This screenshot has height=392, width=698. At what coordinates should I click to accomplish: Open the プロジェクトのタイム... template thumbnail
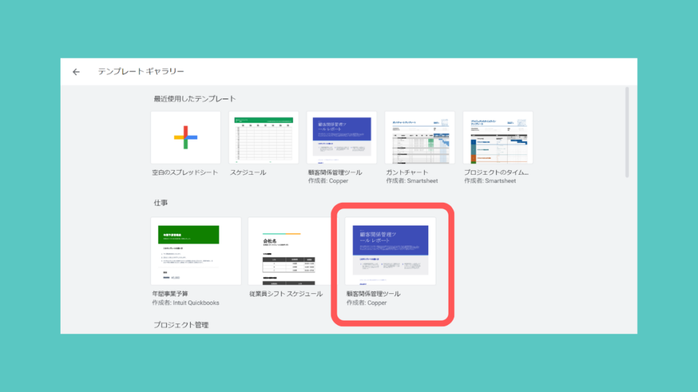[x=498, y=137]
